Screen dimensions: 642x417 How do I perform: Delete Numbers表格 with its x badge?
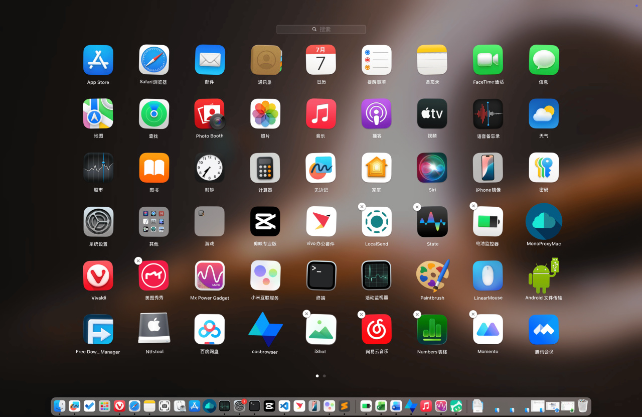click(x=417, y=315)
